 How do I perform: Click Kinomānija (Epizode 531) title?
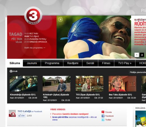coord(23,95)
